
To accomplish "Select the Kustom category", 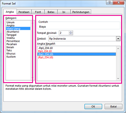I will pos(18,56).
